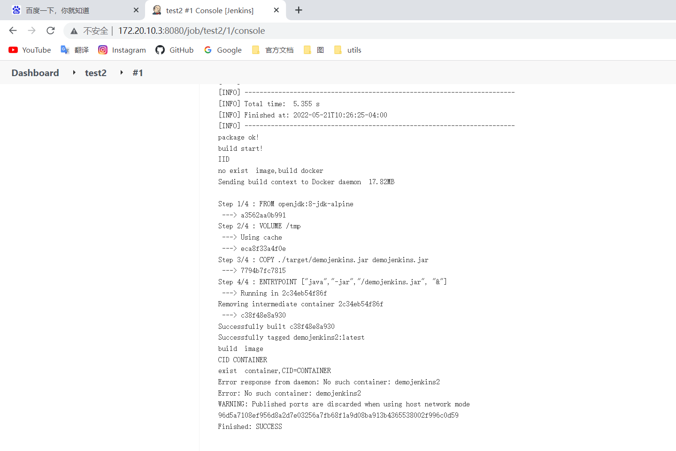Close the Baidu tab
This screenshot has height=451, width=676.
tap(136, 10)
